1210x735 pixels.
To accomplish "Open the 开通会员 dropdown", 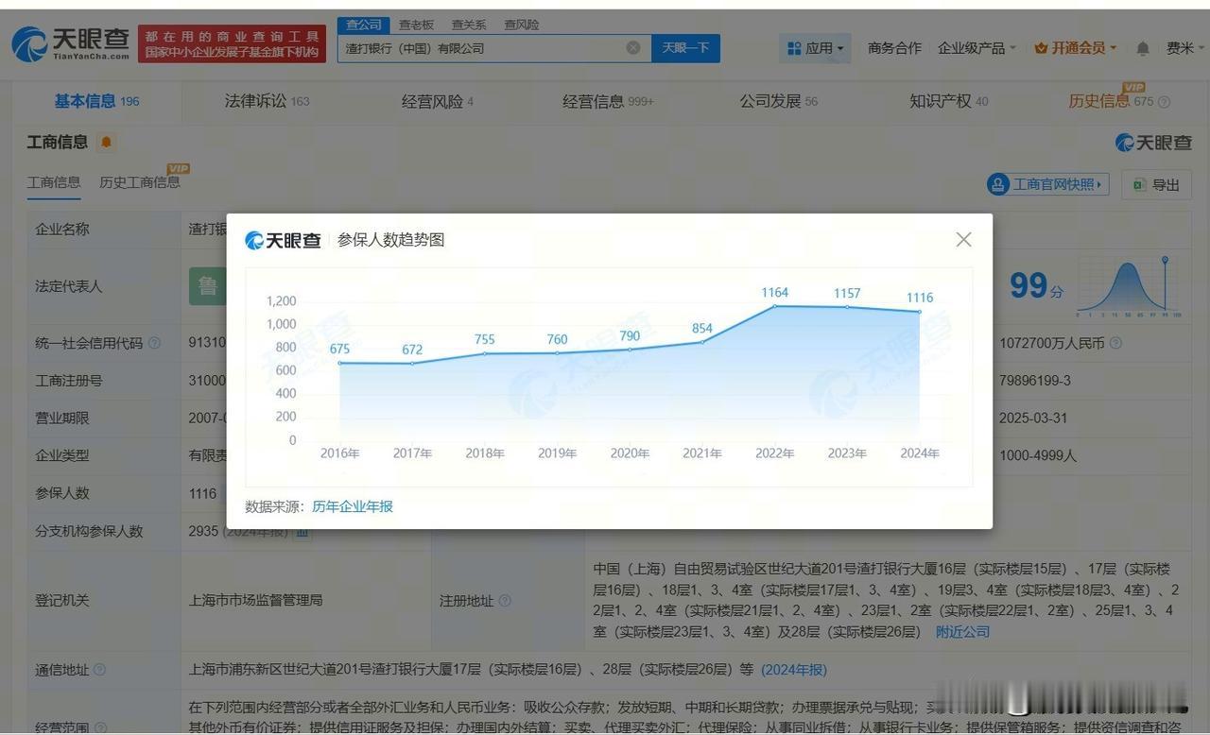I will tap(1076, 48).
